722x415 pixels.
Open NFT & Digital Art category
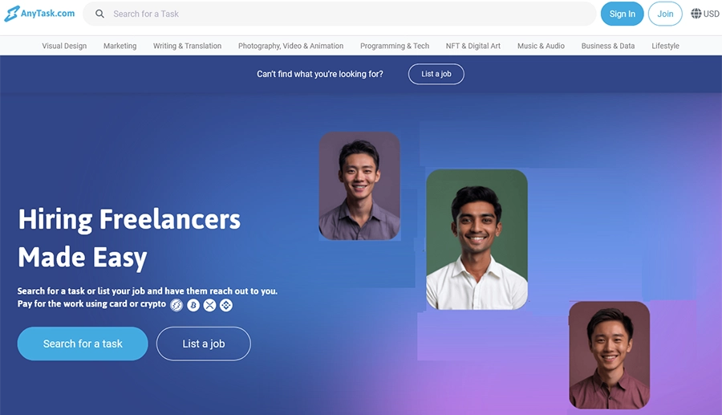click(473, 46)
